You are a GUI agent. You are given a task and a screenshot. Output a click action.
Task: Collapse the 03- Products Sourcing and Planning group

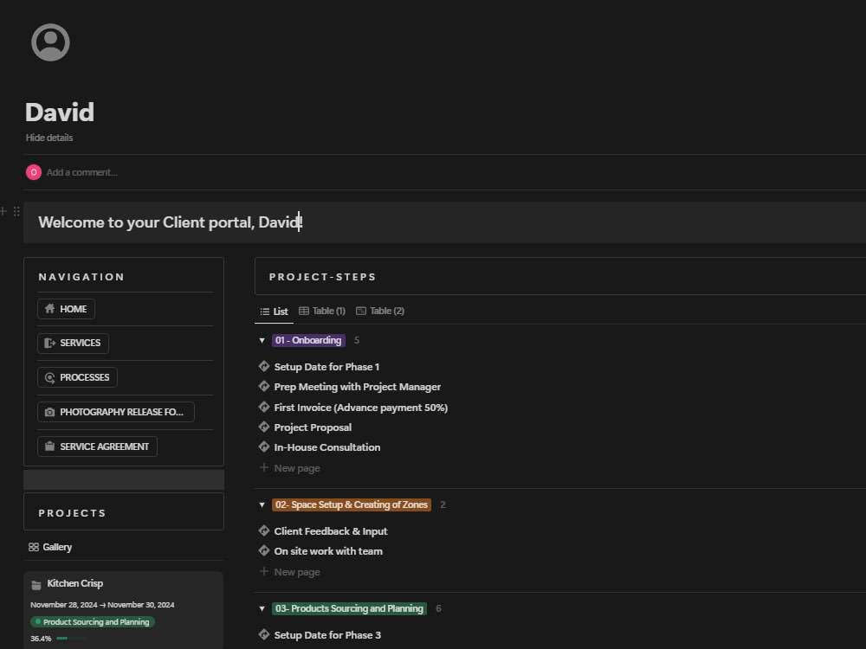click(262, 608)
